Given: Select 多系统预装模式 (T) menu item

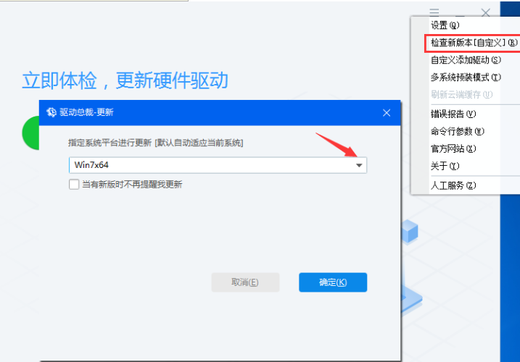Looking at the screenshot, I should click(466, 77).
